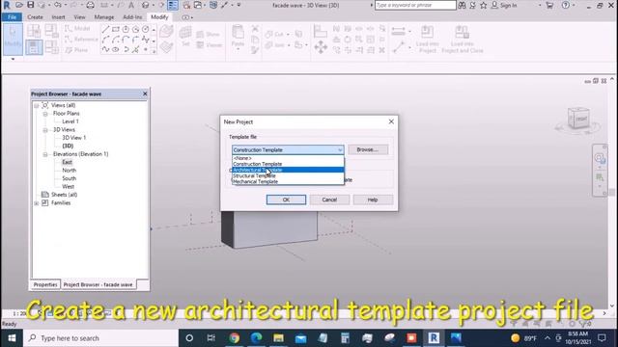Click the ViewCube in the 3D view
The image size is (618, 347).
pyautogui.click(x=578, y=119)
